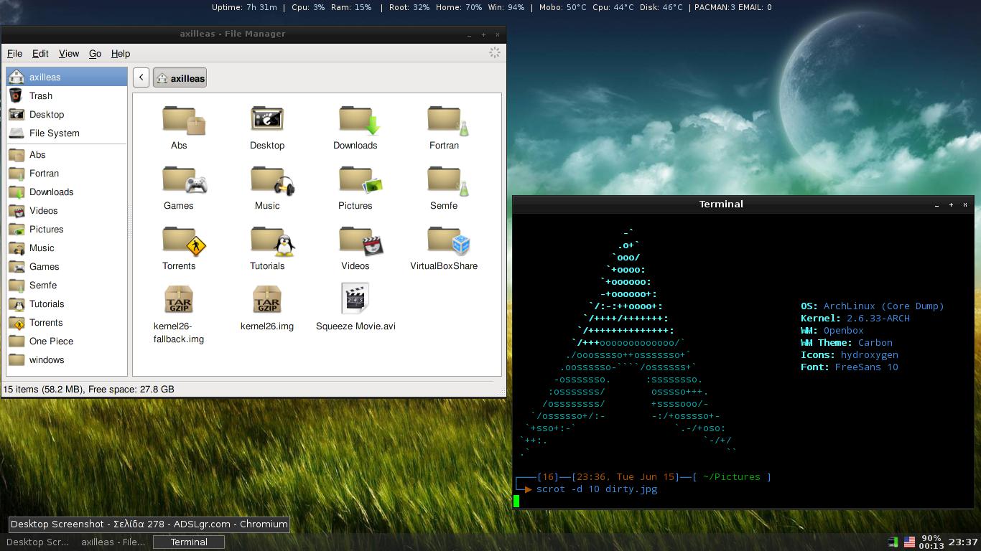This screenshot has height=551, width=981.
Task: Click the Terminal window title bar
Action: coord(721,204)
